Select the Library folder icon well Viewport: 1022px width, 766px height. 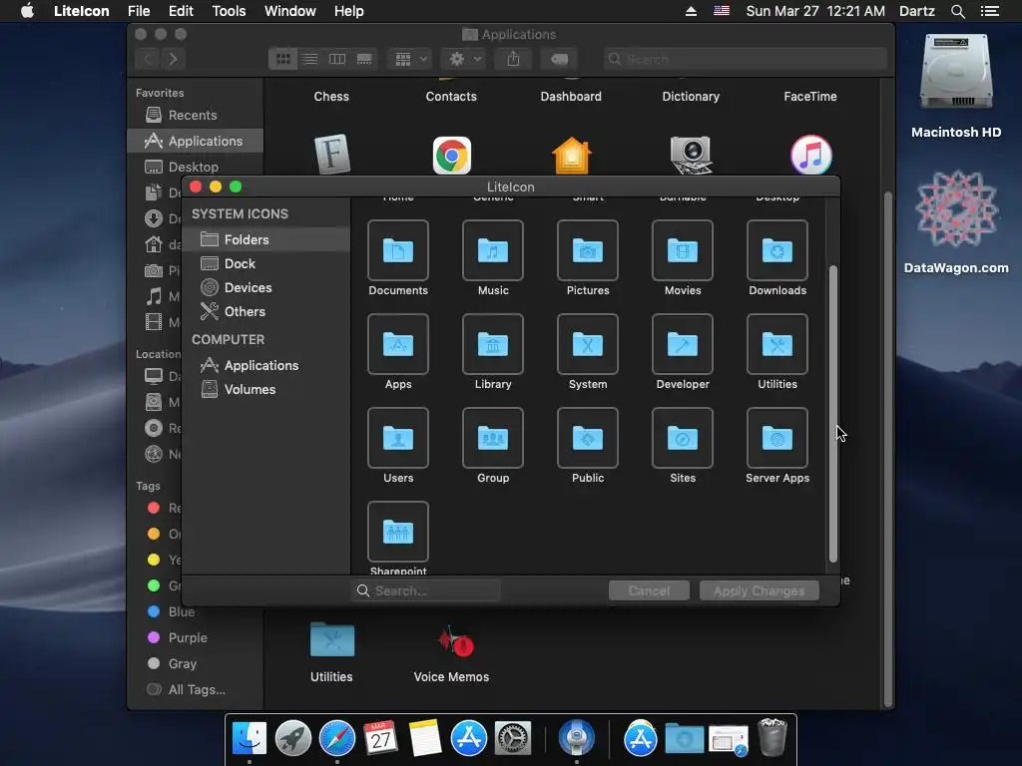pos(493,344)
